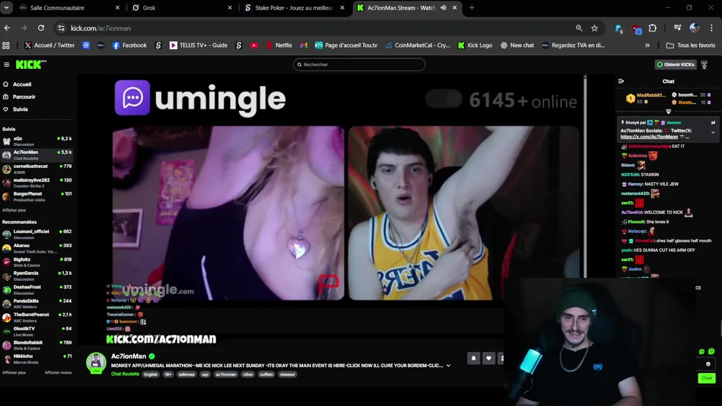This screenshot has height=406, width=722.
Task: Click the English tag under the stream title
Action: click(x=151, y=374)
